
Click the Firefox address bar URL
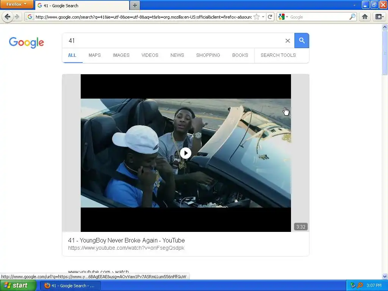coord(143,17)
